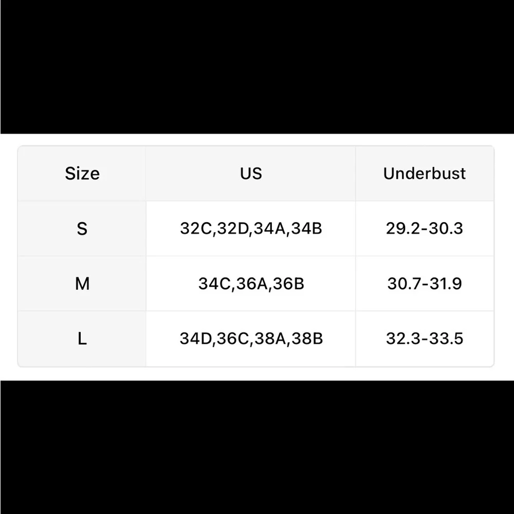514x514 pixels.
Task: Select the L size row label
Action: point(82,339)
